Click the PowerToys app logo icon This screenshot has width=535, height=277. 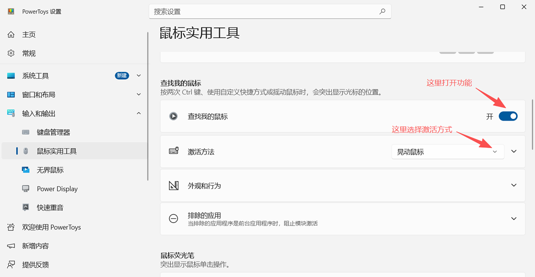[x=11, y=11]
